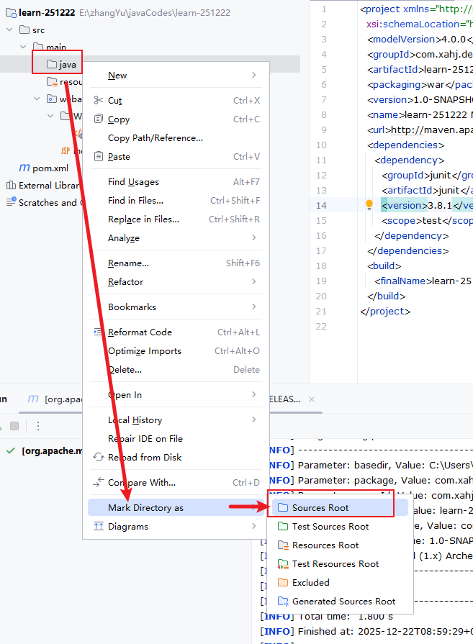Choose Copy Path/Reference from menu
This screenshot has width=473, height=644.
[x=176, y=138]
